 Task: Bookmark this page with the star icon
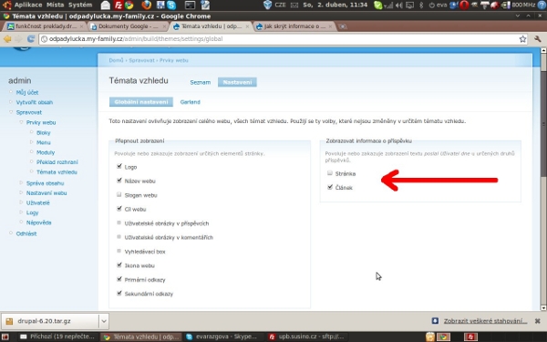point(522,39)
